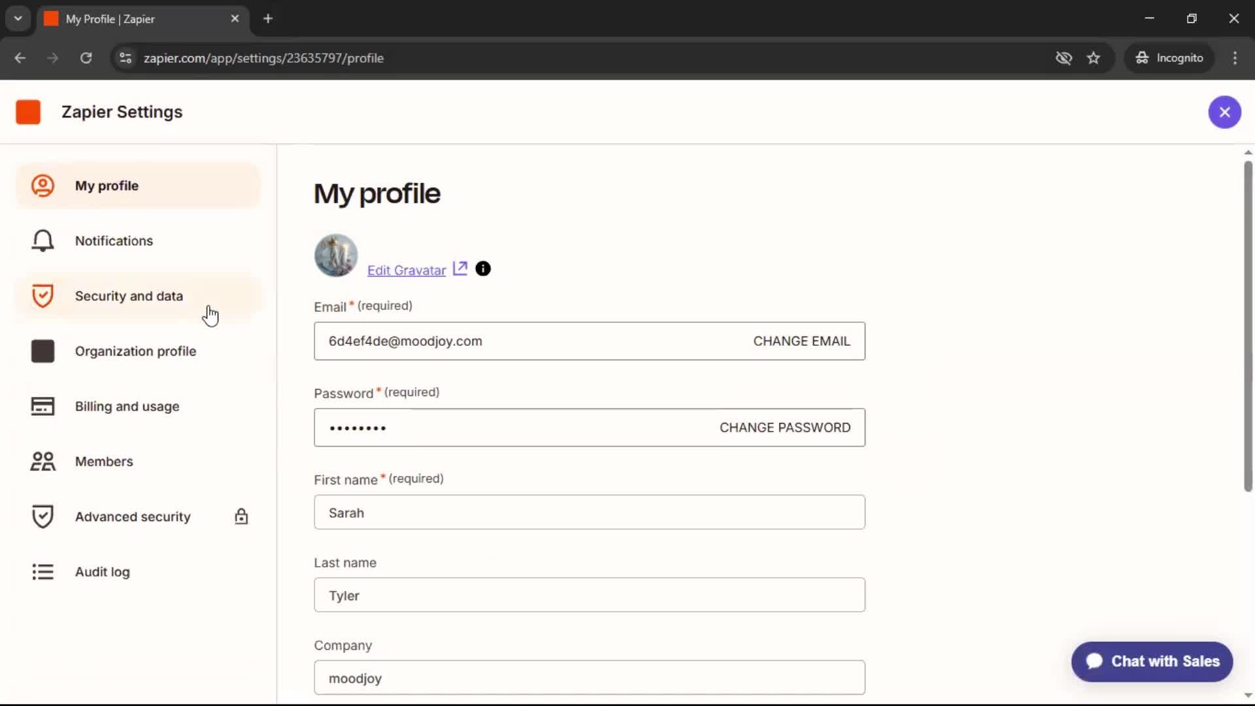This screenshot has height=706, width=1255.
Task: Click the Security and data shield icon
Action: 42,296
